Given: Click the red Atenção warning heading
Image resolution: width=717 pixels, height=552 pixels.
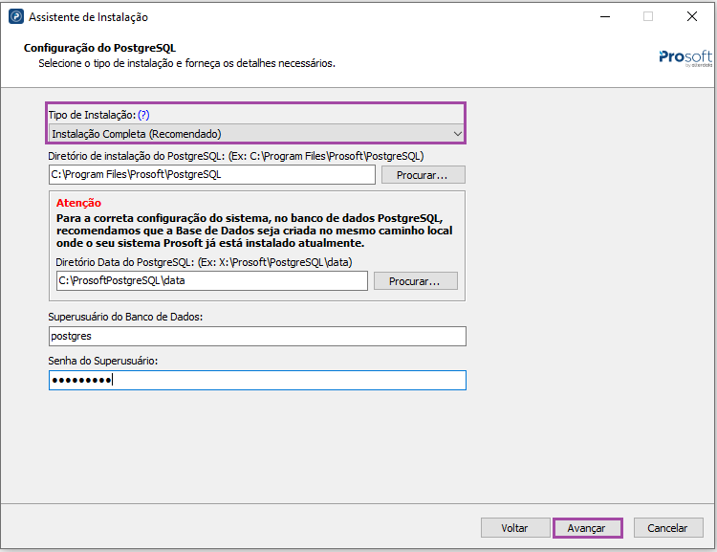Looking at the screenshot, I should (x=78, y=203).
